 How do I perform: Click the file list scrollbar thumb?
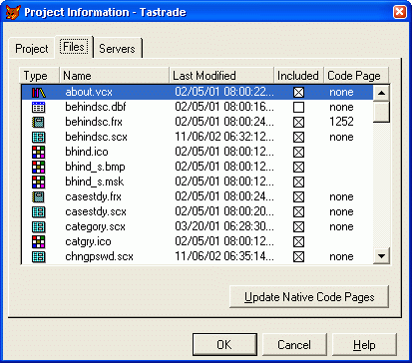pyautogui.click(x=381, y=112)
